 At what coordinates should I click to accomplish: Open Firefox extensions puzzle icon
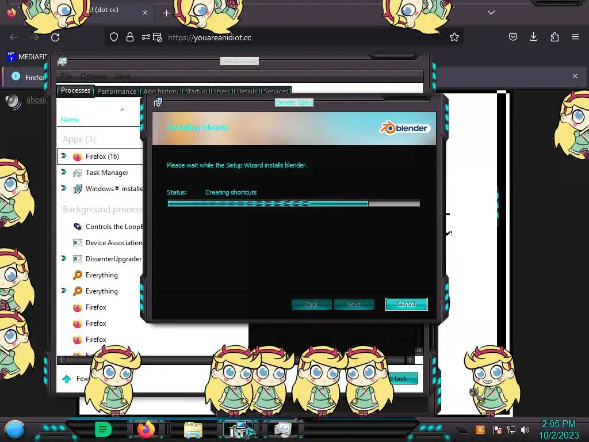[x=554, y=37]
